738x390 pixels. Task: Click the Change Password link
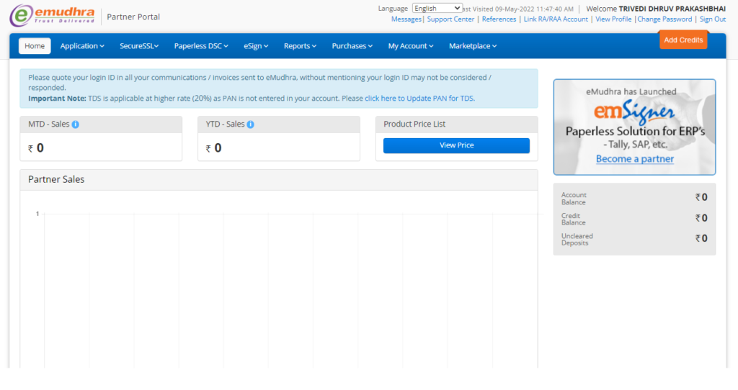click(x=664, y=19)
